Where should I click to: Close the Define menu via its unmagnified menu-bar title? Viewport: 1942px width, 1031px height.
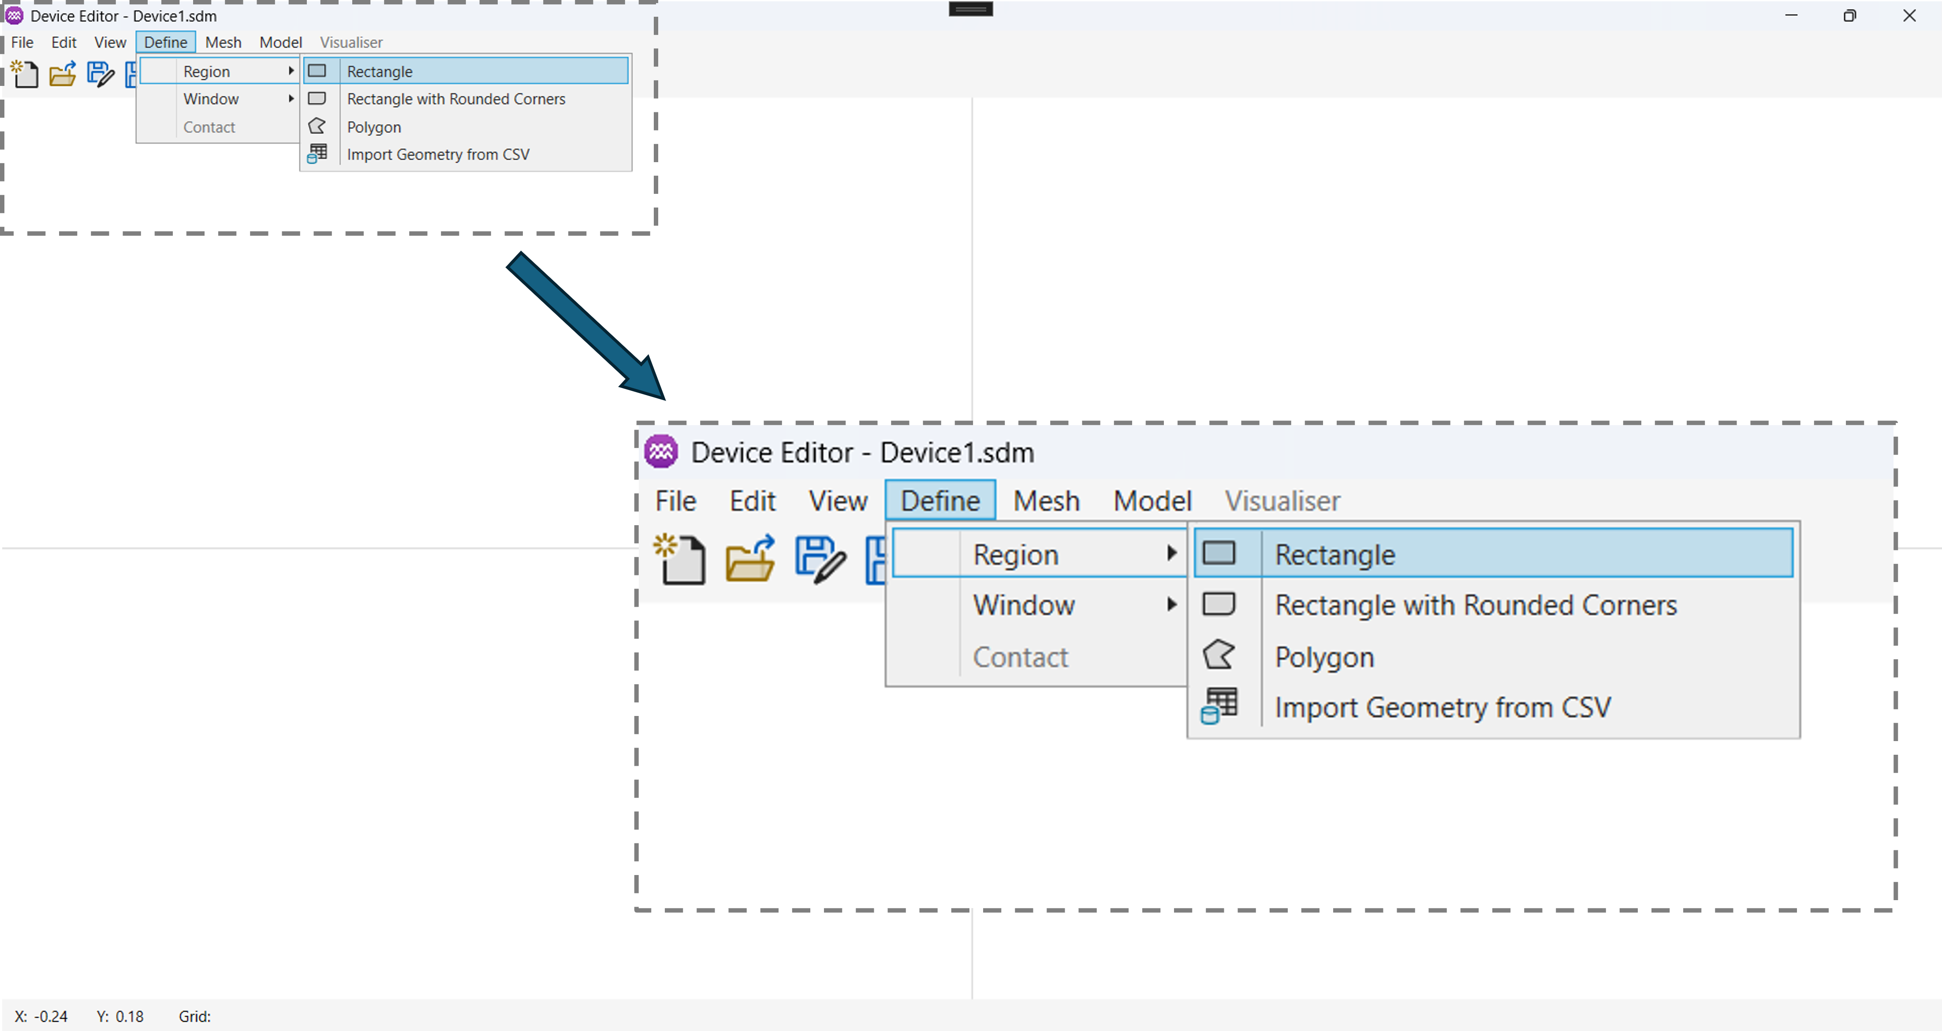[166, 42]
